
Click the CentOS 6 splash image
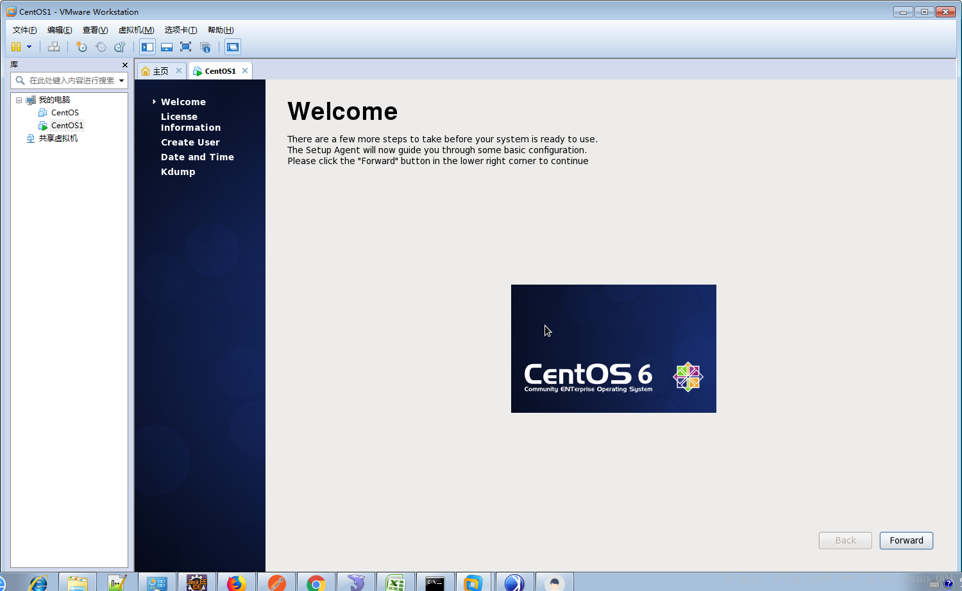614,349
